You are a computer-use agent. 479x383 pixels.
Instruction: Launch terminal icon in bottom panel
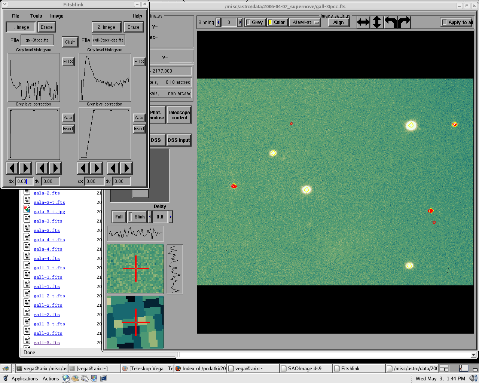[x=103, y=378]
